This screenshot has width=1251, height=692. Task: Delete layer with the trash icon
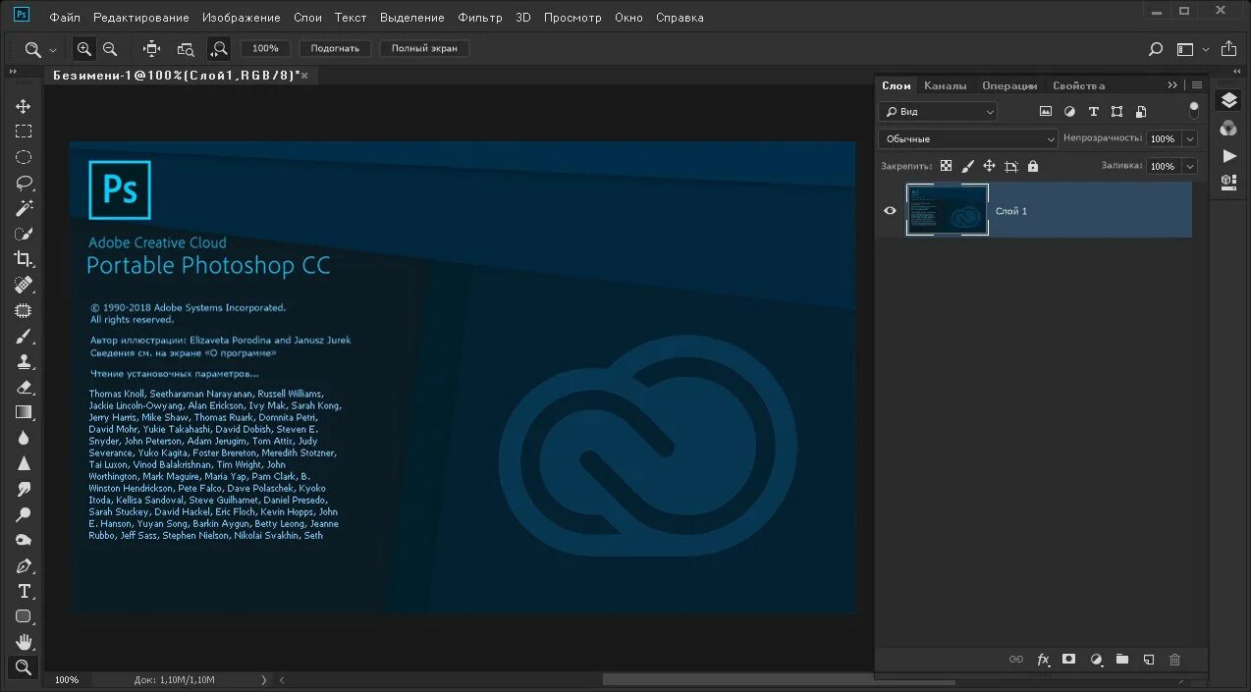point(1174,660)
